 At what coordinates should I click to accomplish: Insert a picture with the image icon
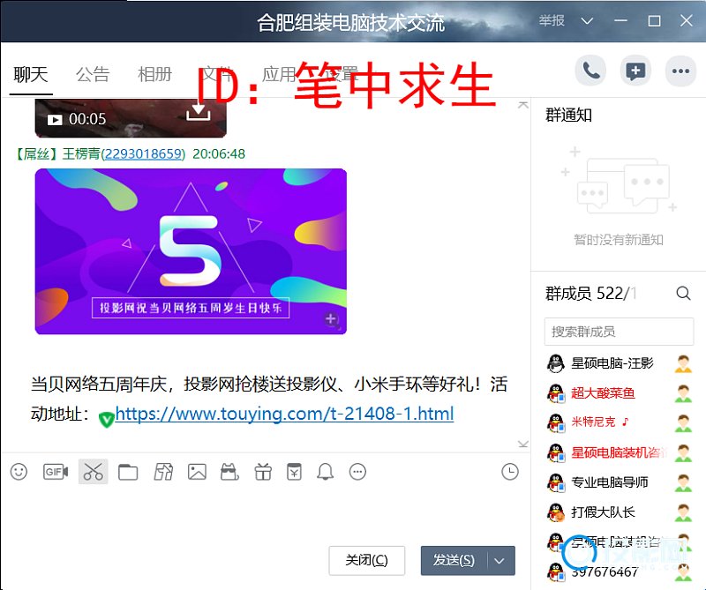(197, 472)
